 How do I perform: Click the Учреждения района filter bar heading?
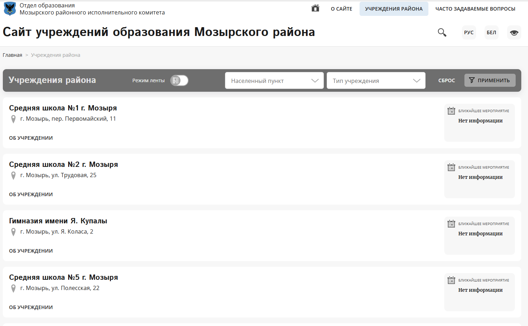click(x=52, y=80)
